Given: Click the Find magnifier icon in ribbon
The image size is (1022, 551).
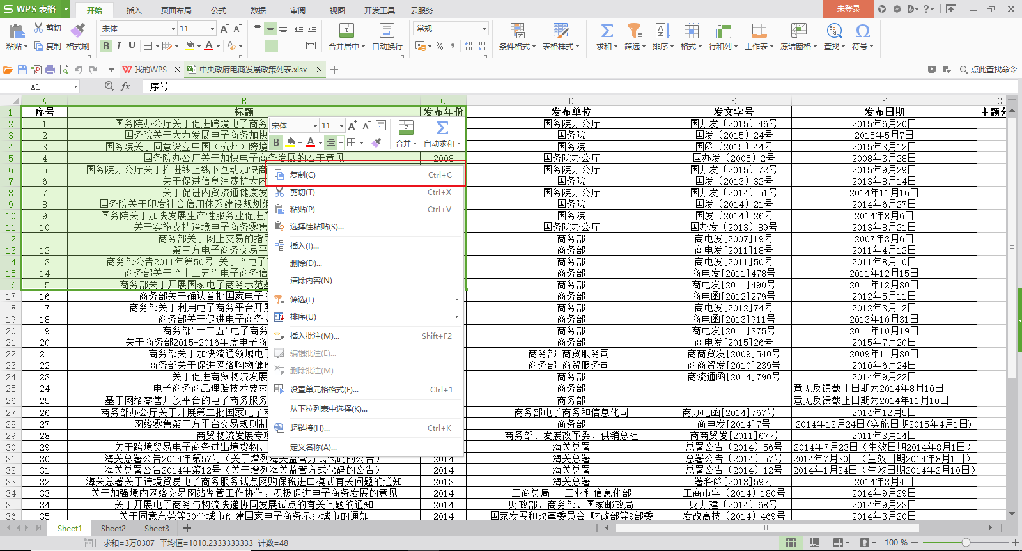Looking at the screenshot, I should pos(834,30).
